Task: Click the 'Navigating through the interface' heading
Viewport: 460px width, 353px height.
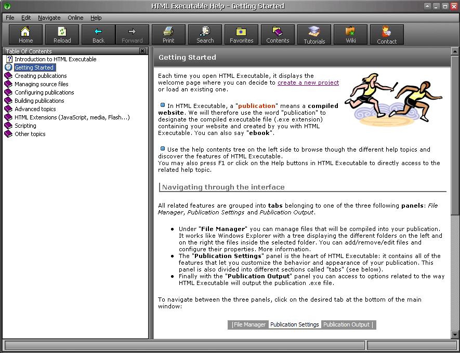Action: coord(224,187)
